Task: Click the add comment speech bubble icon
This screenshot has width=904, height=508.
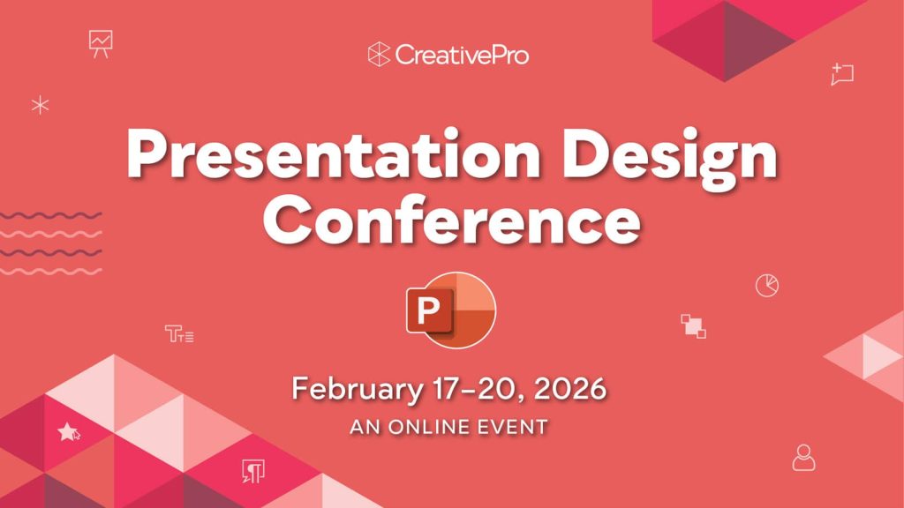Action: tap(842, 74)
